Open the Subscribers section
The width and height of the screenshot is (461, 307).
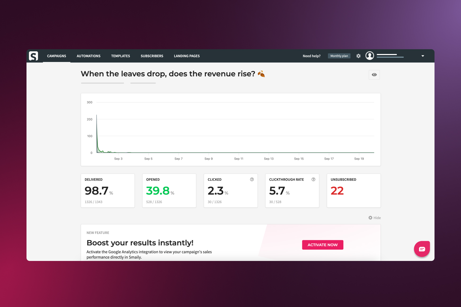click(x=152, y=56)
